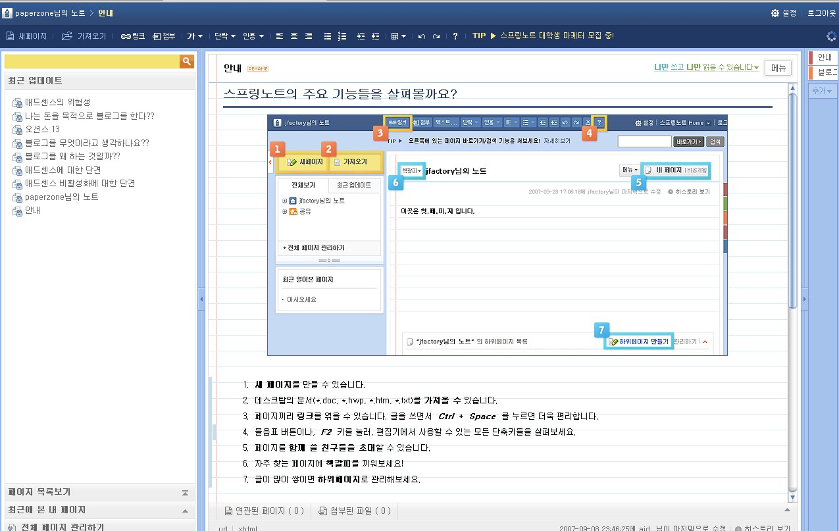Open 안내 page in recent list
The height and width of the screenshot is (531, 839).
32,211
